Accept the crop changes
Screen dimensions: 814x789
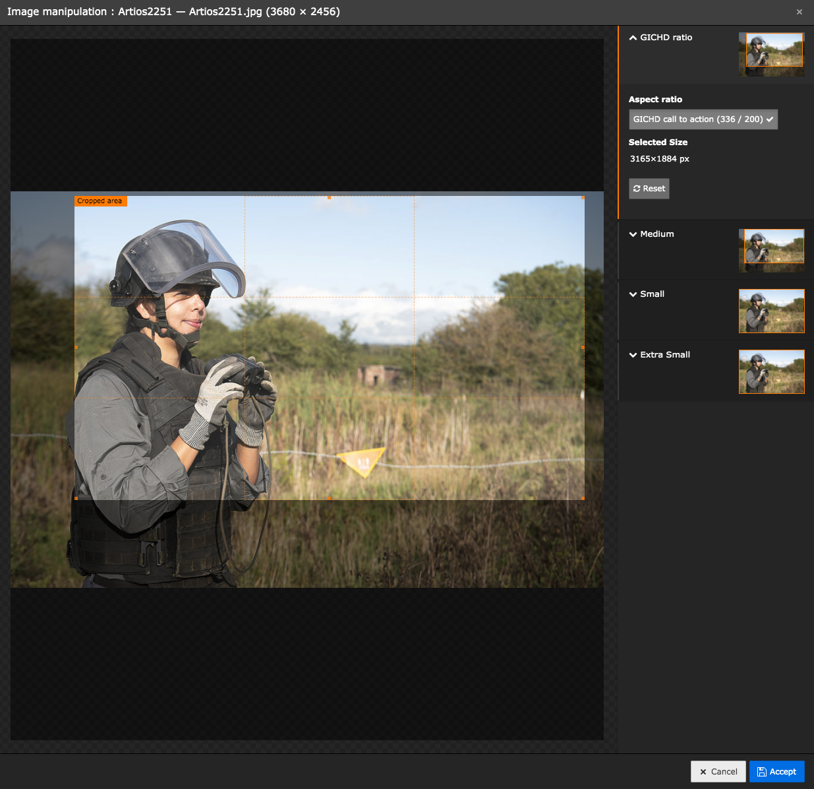[776, 772]
